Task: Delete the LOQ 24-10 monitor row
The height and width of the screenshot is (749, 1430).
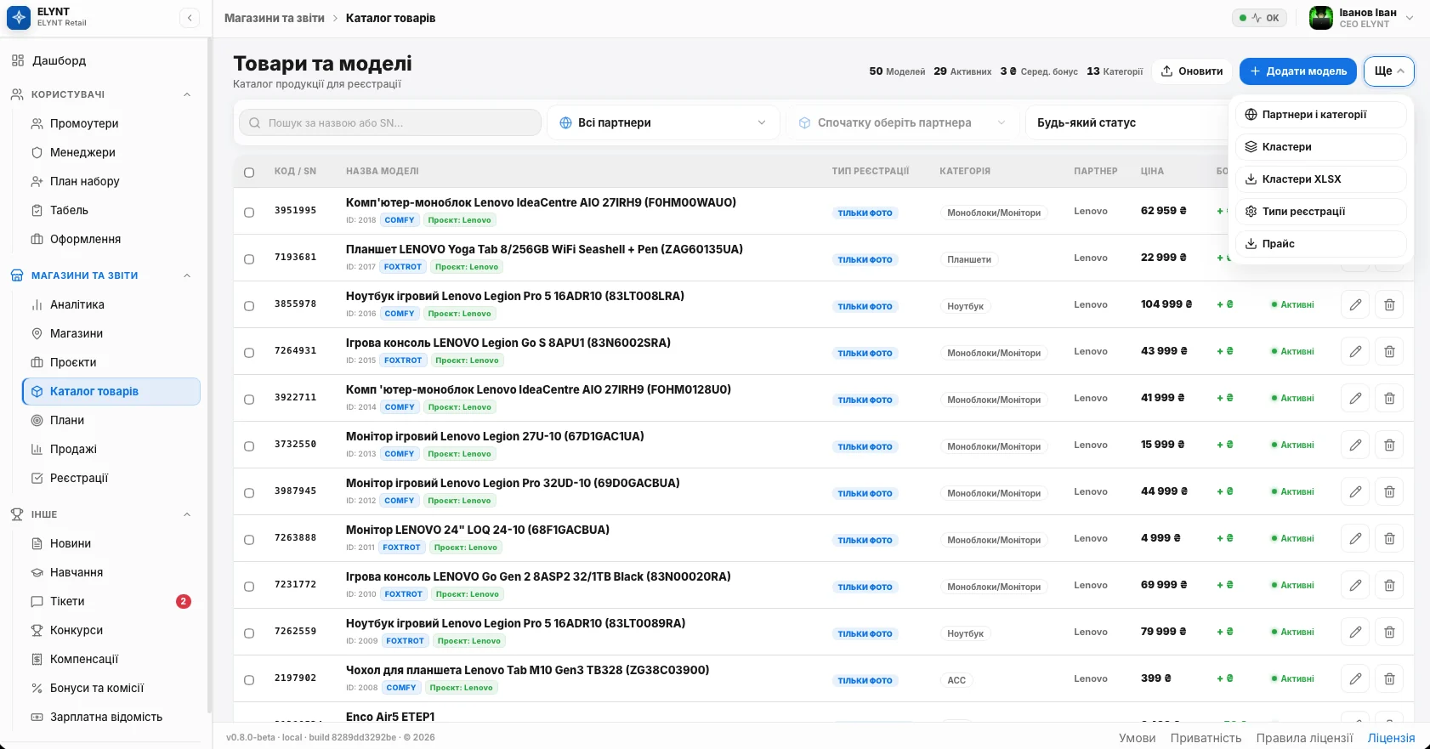Action: tap(1389, 538)
